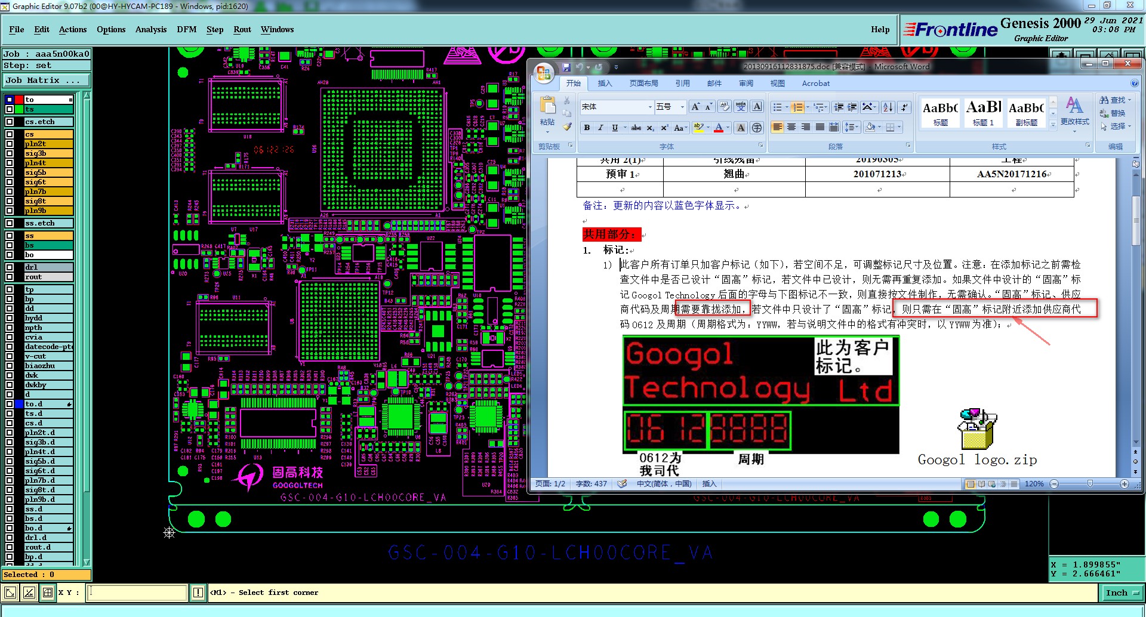Click Word Help question mark icon
The width and height of the screenshot is (1146, 617).
click(x=1134, y=84)
